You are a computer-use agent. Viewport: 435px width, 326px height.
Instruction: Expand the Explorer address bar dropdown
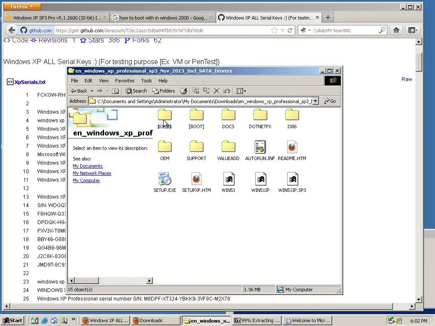[316, 101]
